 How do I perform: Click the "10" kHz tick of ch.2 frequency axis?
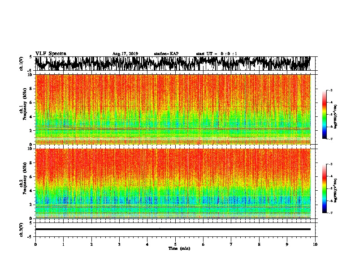[30, 149]
